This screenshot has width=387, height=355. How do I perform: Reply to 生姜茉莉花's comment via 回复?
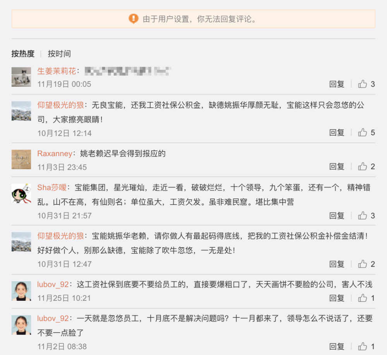[337, 84]
